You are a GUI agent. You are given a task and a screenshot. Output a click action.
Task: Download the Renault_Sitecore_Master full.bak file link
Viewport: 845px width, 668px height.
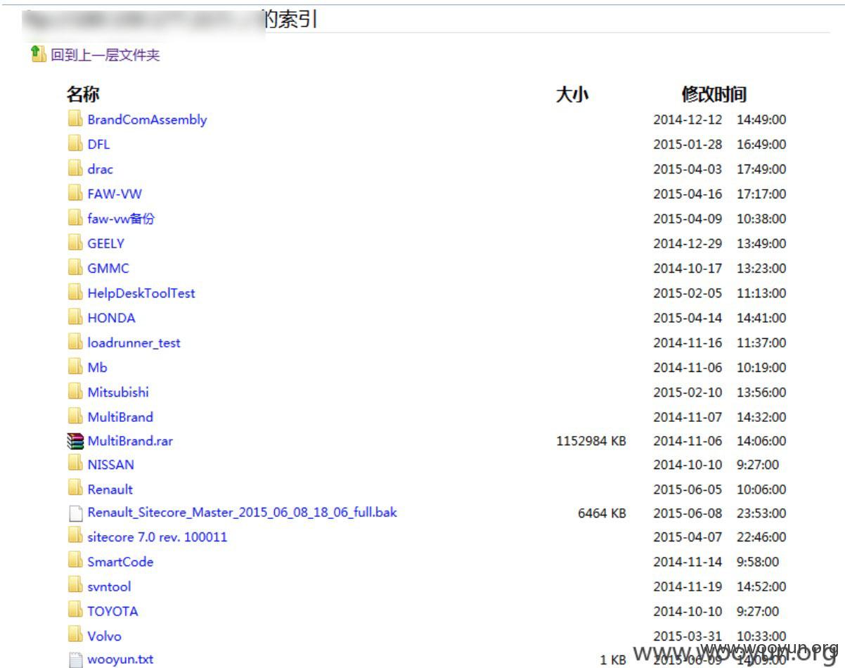[242, 513]
